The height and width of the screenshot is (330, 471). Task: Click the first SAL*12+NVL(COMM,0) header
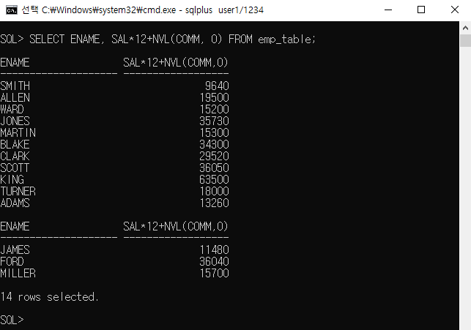176,63
